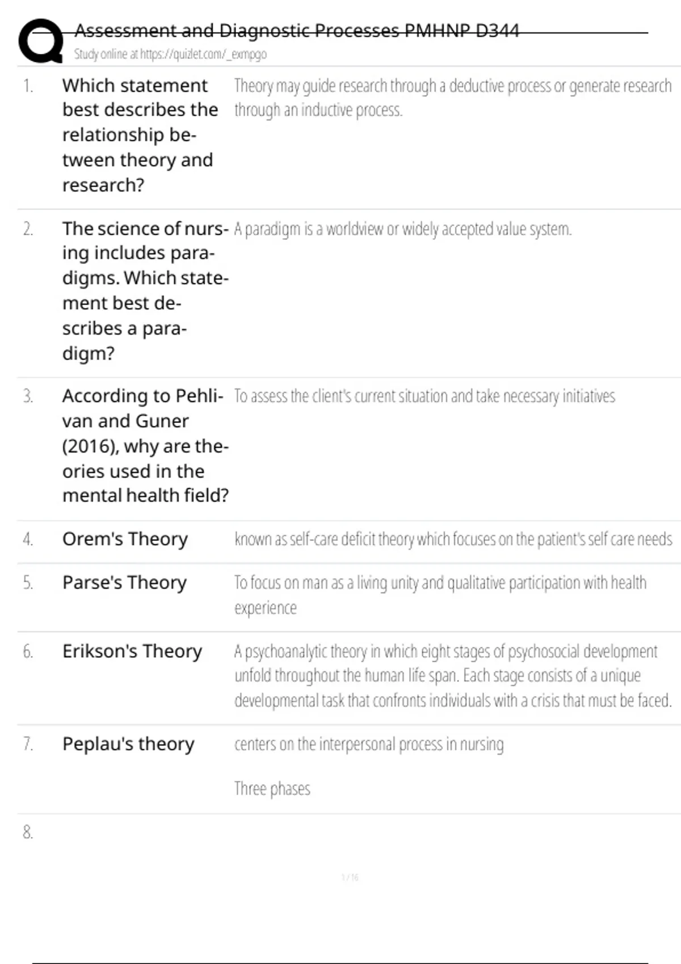Click the 1/16 page indicator
The height and width of the screenshot is (964, 681).
pos(350,878)
